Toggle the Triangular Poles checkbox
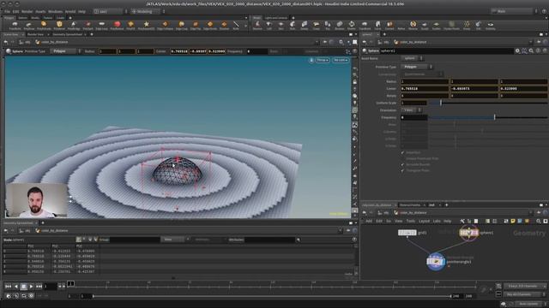Image resolution: width=549 pixels, height=308 pixels. 402,170
